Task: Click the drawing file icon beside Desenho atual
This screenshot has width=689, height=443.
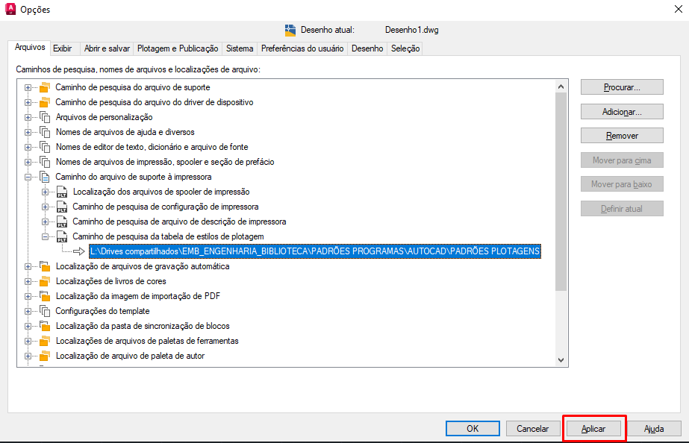Action: (x=290, y=31)
